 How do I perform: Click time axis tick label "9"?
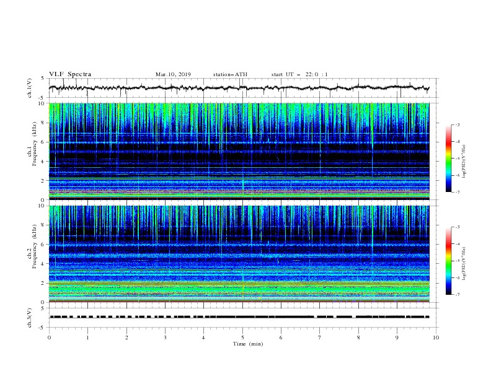[x=397, y=338]
